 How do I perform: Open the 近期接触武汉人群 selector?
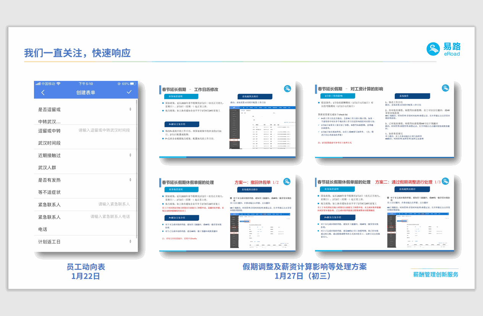(130, 155)
